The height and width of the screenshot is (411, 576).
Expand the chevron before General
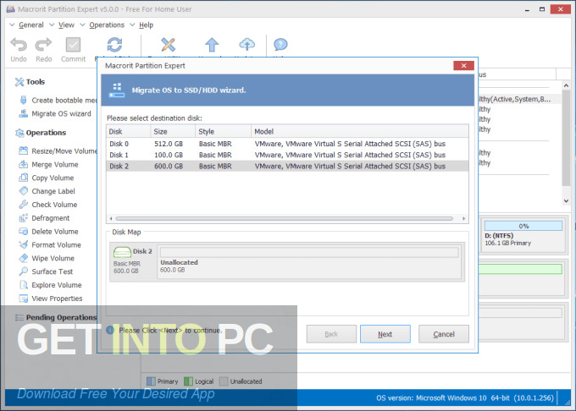(12, 25)
